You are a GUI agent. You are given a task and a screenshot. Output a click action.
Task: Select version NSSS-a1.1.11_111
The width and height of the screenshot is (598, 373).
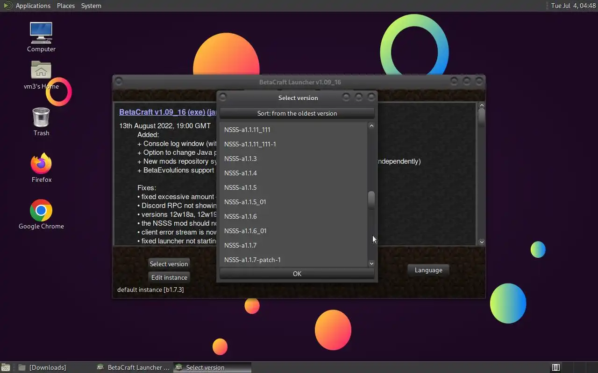(293, 130)
